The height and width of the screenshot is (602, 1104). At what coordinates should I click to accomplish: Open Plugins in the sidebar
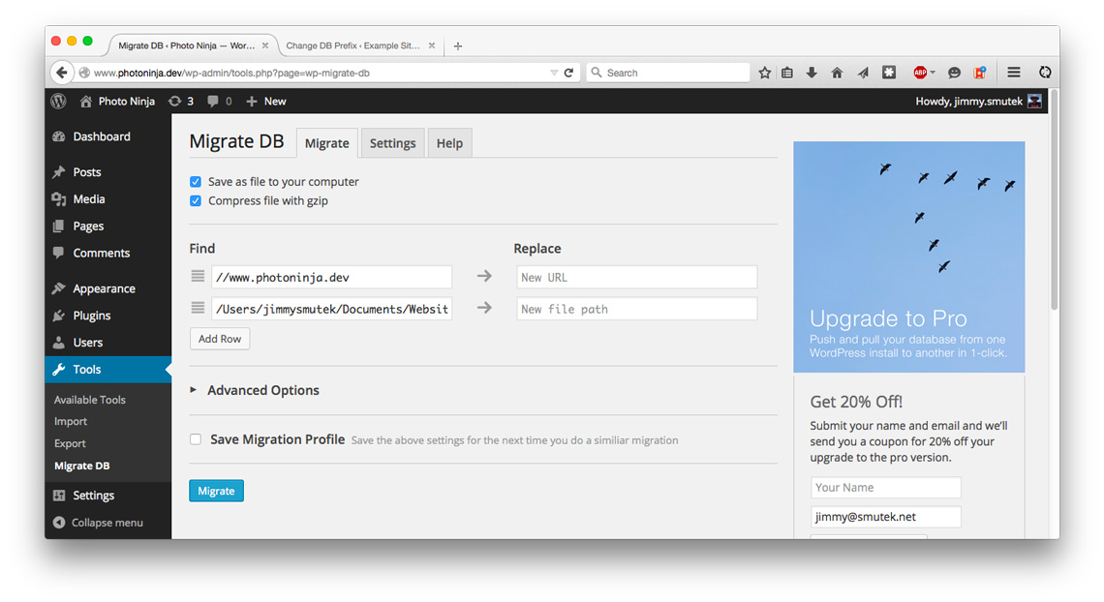click(x=107, y=316)
